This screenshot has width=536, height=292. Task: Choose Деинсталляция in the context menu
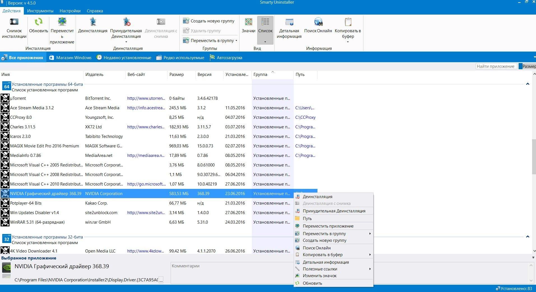click(334, 196)
